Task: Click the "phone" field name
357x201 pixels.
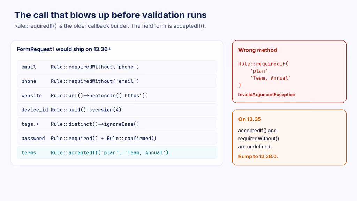Action: (29, 81)
